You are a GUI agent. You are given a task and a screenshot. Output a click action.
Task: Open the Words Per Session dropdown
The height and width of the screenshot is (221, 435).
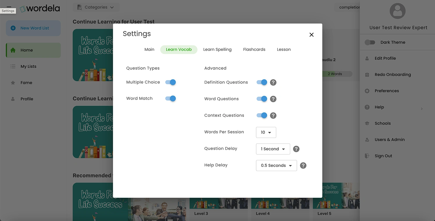coord(266,132)
